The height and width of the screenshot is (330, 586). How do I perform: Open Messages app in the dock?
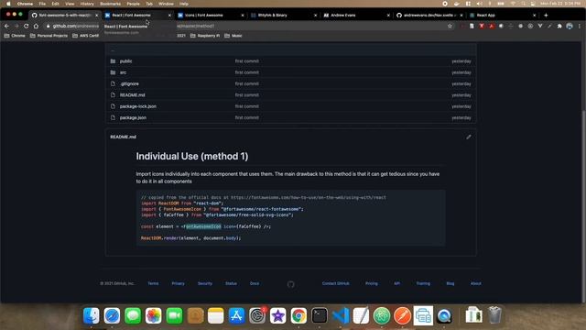click(x=133, y=315)
